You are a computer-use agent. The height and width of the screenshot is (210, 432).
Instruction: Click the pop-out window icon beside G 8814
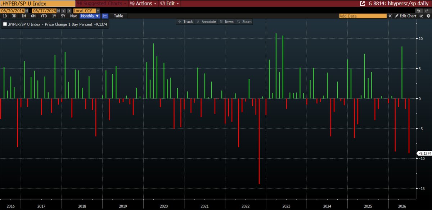pos(363,4)
